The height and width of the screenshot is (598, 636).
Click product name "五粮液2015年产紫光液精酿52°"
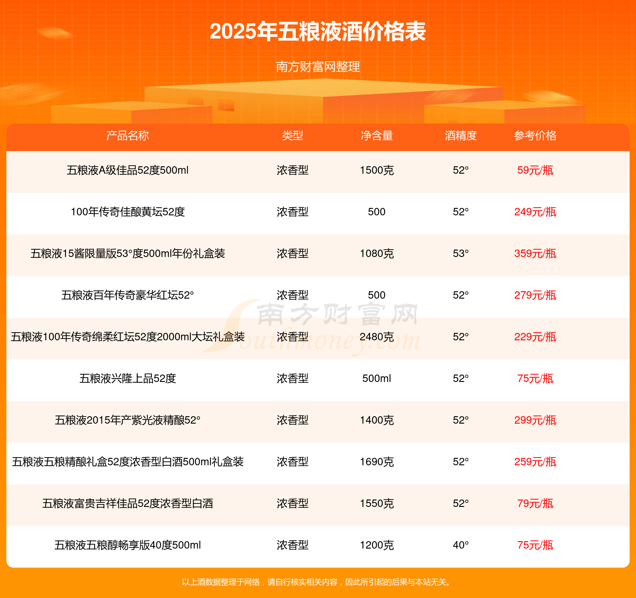tap(128, 420)
